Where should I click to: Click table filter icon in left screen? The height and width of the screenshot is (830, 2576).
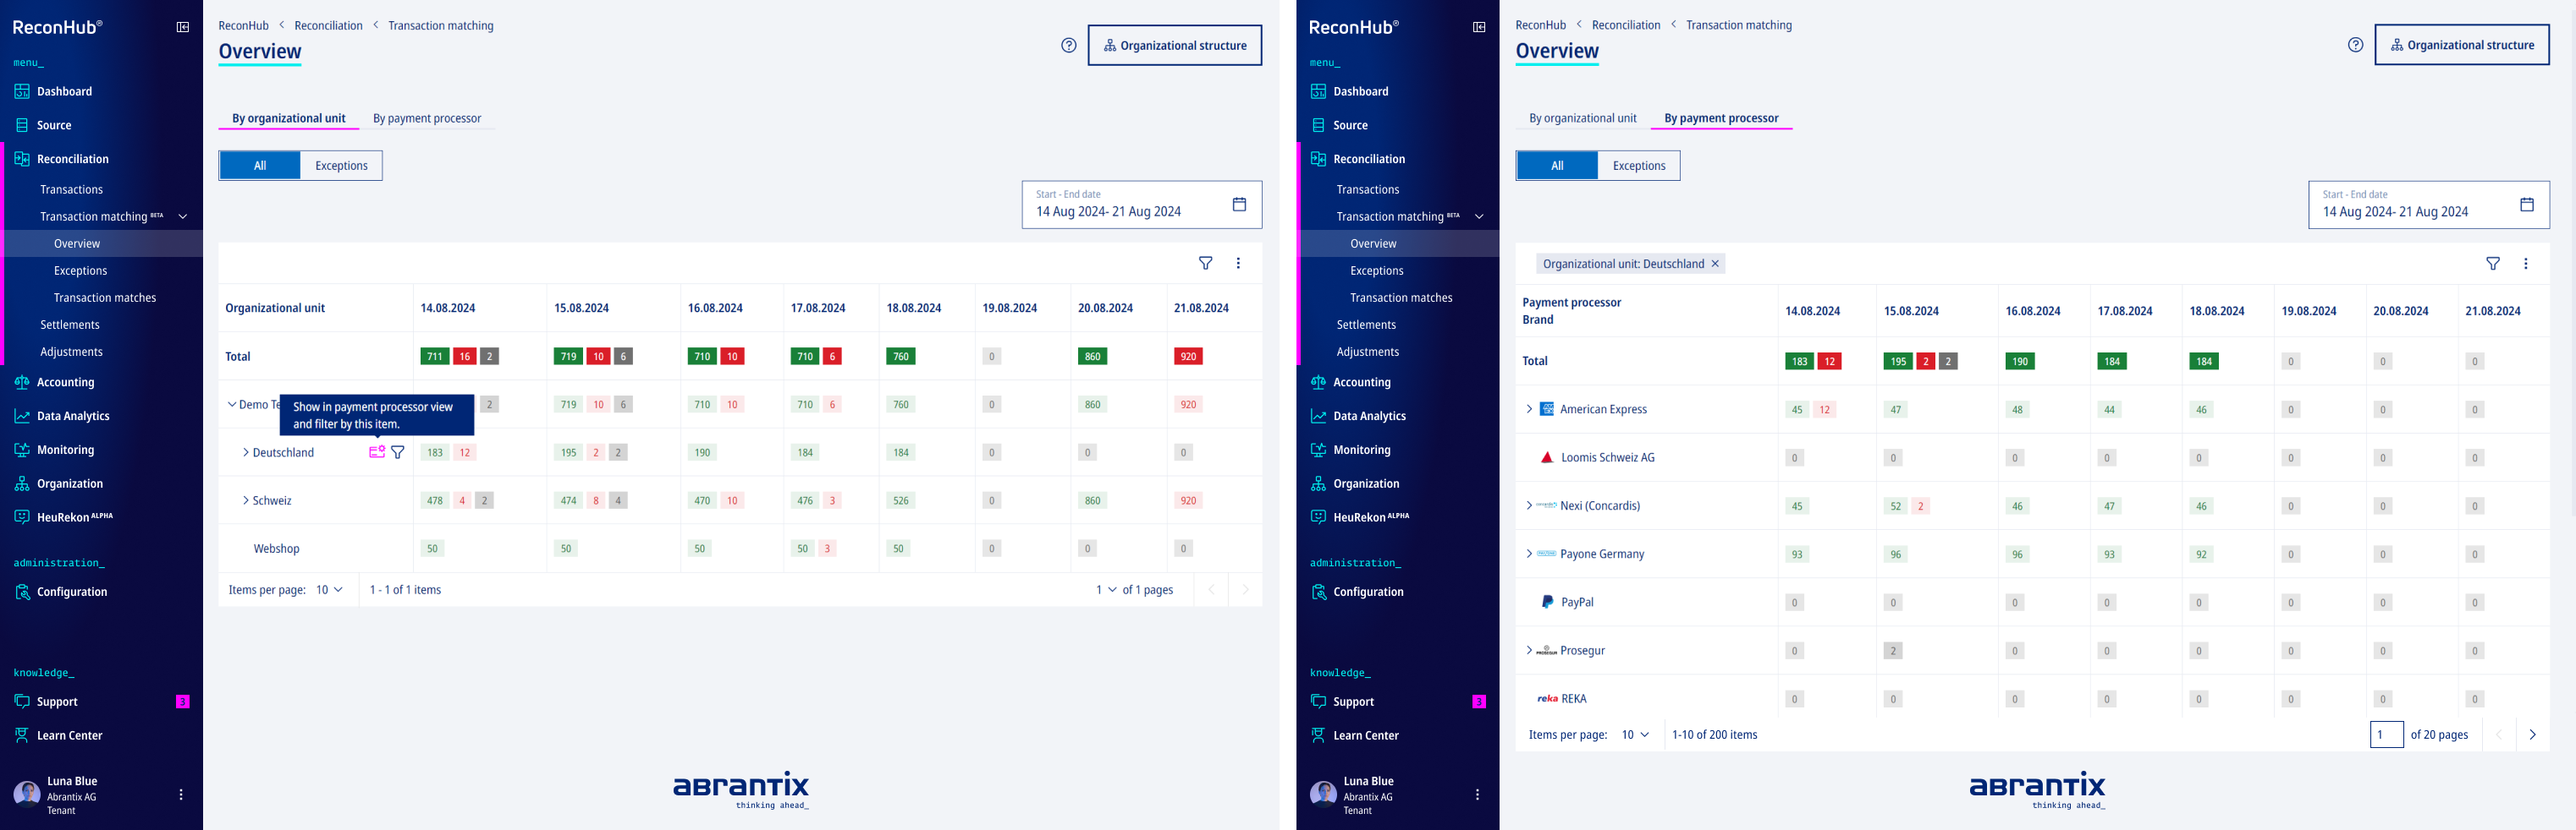click(1206, 264)
